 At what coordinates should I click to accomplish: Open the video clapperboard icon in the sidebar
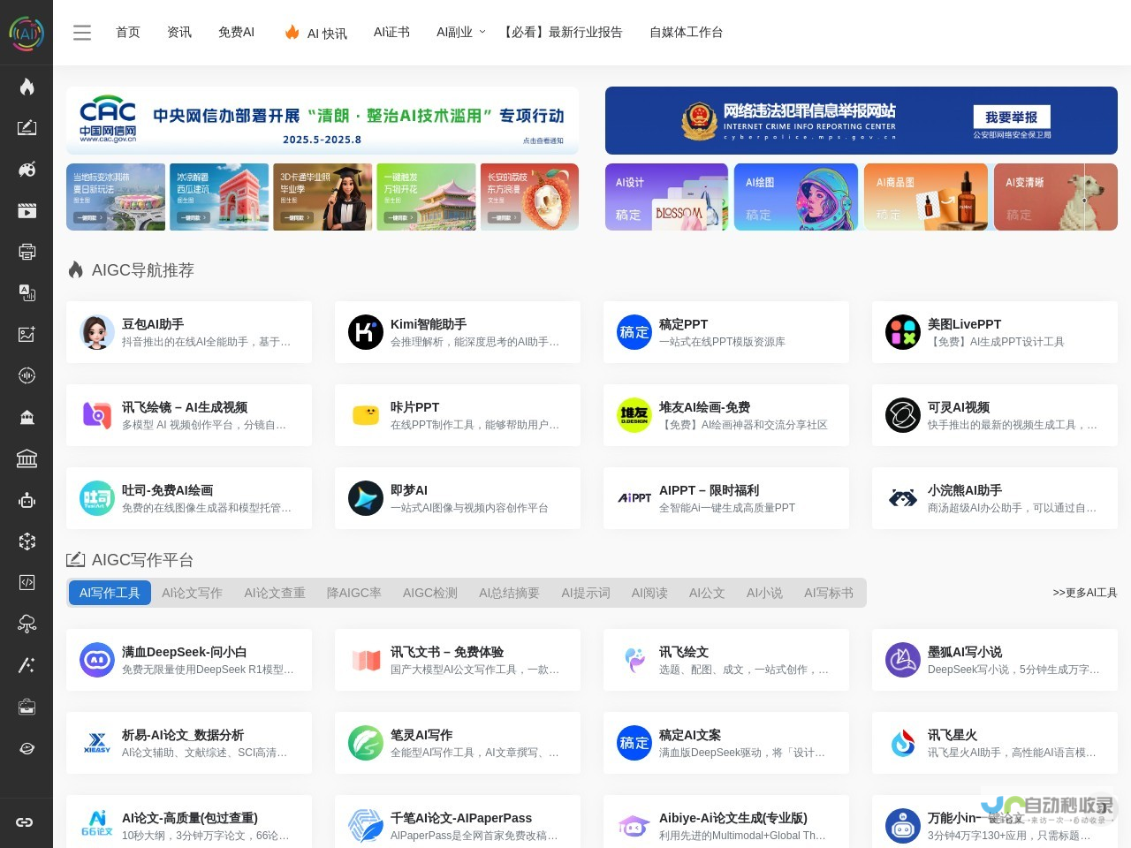click(27, 210)
